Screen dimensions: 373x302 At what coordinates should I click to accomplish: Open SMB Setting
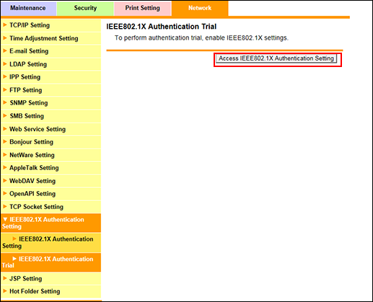51,116
